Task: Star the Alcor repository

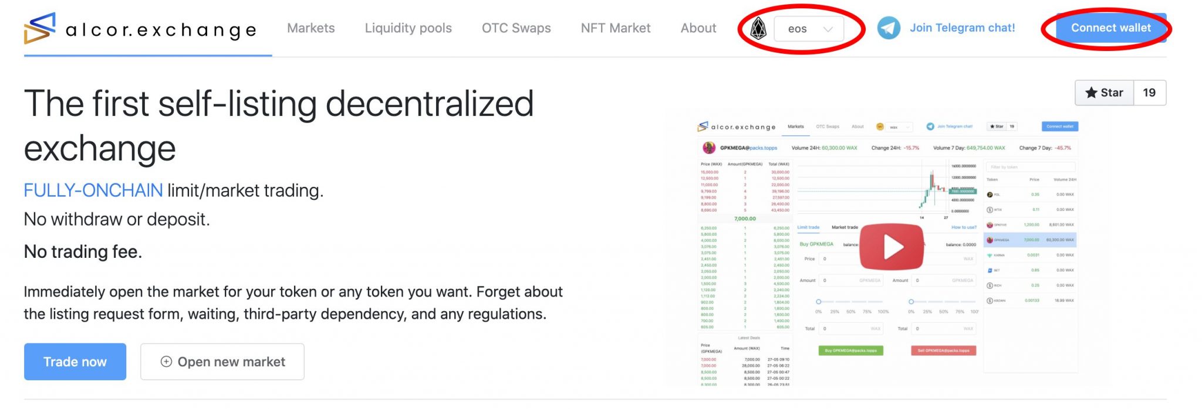Action: pyautogui.click(x=1103, y=92)
